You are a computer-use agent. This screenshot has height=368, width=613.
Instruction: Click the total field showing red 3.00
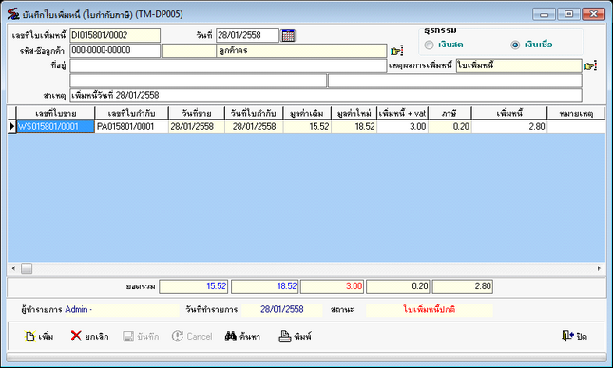coord(332,286)
